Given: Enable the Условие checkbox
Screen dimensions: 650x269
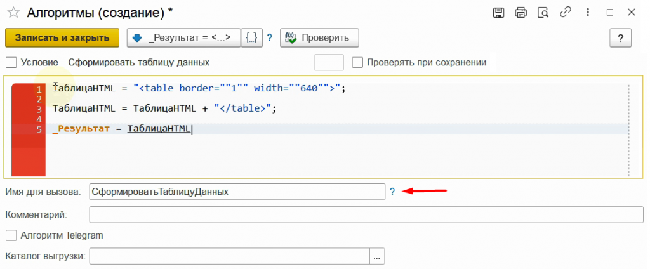Looking at the screenshot, I should click(x=11, y=63).
